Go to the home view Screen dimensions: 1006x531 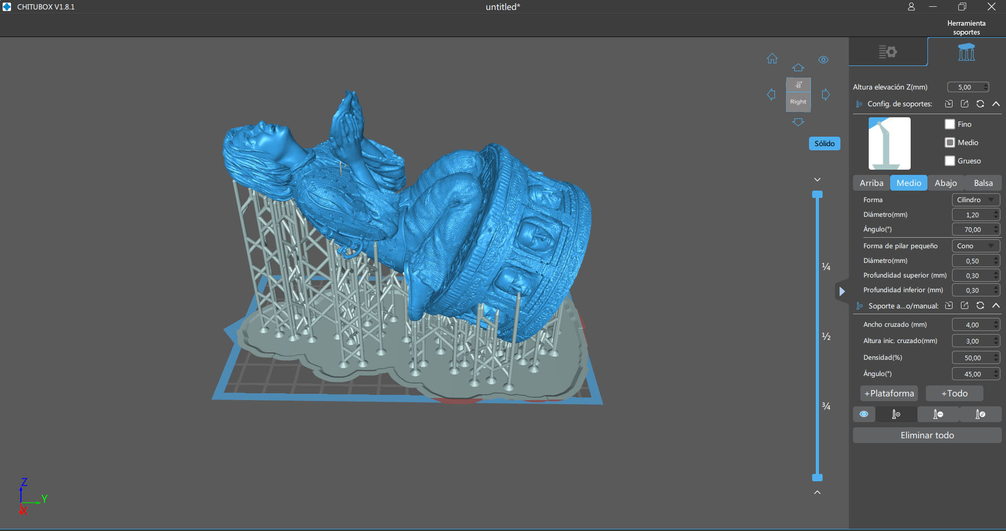point(772,59)
